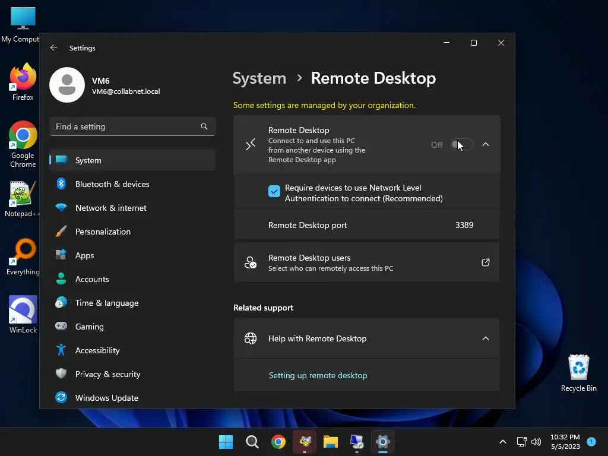Open File Explorer from taskbar

tap(331, 442)
